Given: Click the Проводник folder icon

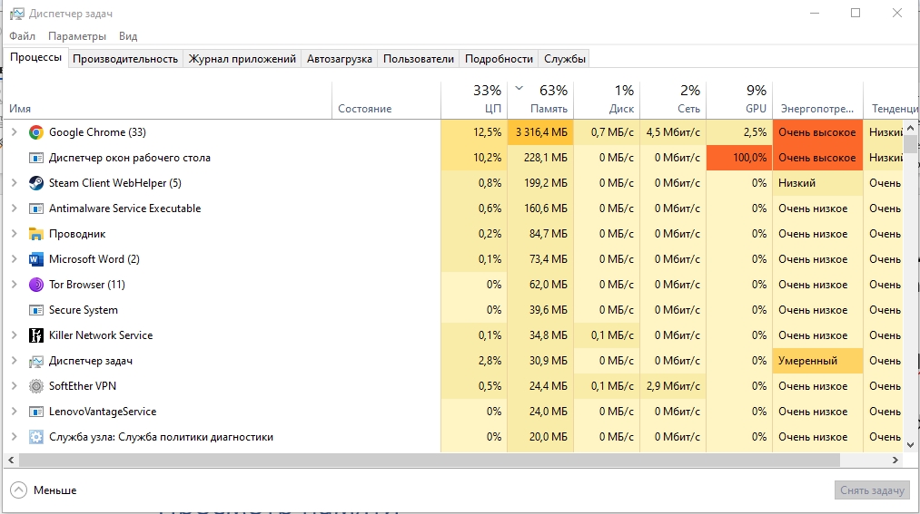Looking at the screenshot, I should coord(35,234).
